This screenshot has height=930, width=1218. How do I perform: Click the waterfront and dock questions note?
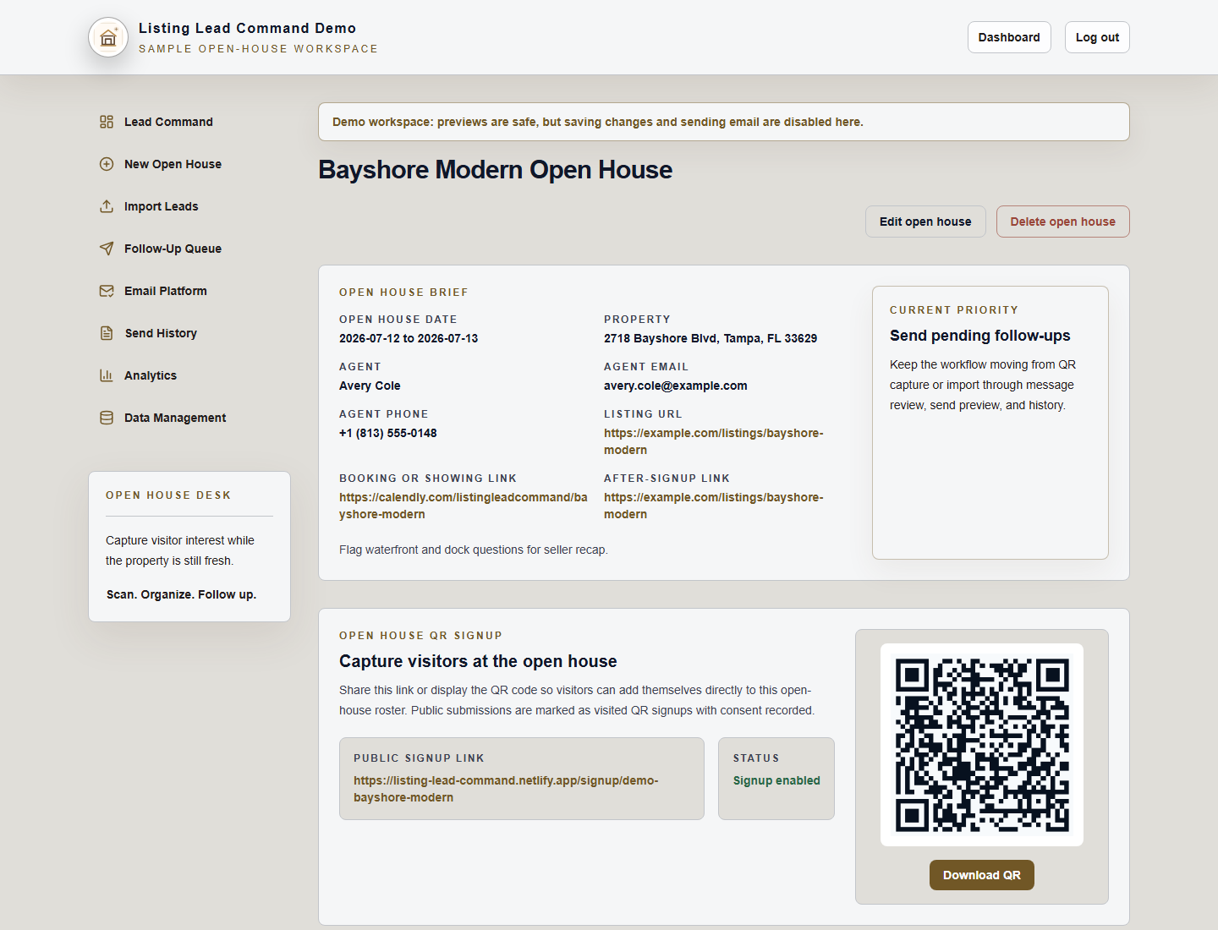474,550
